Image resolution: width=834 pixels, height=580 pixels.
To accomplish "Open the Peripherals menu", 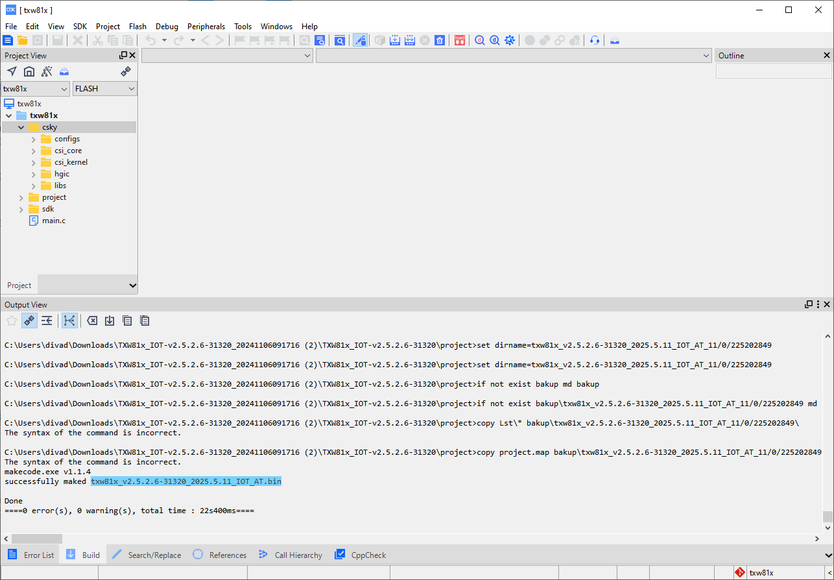I will 206,27.
